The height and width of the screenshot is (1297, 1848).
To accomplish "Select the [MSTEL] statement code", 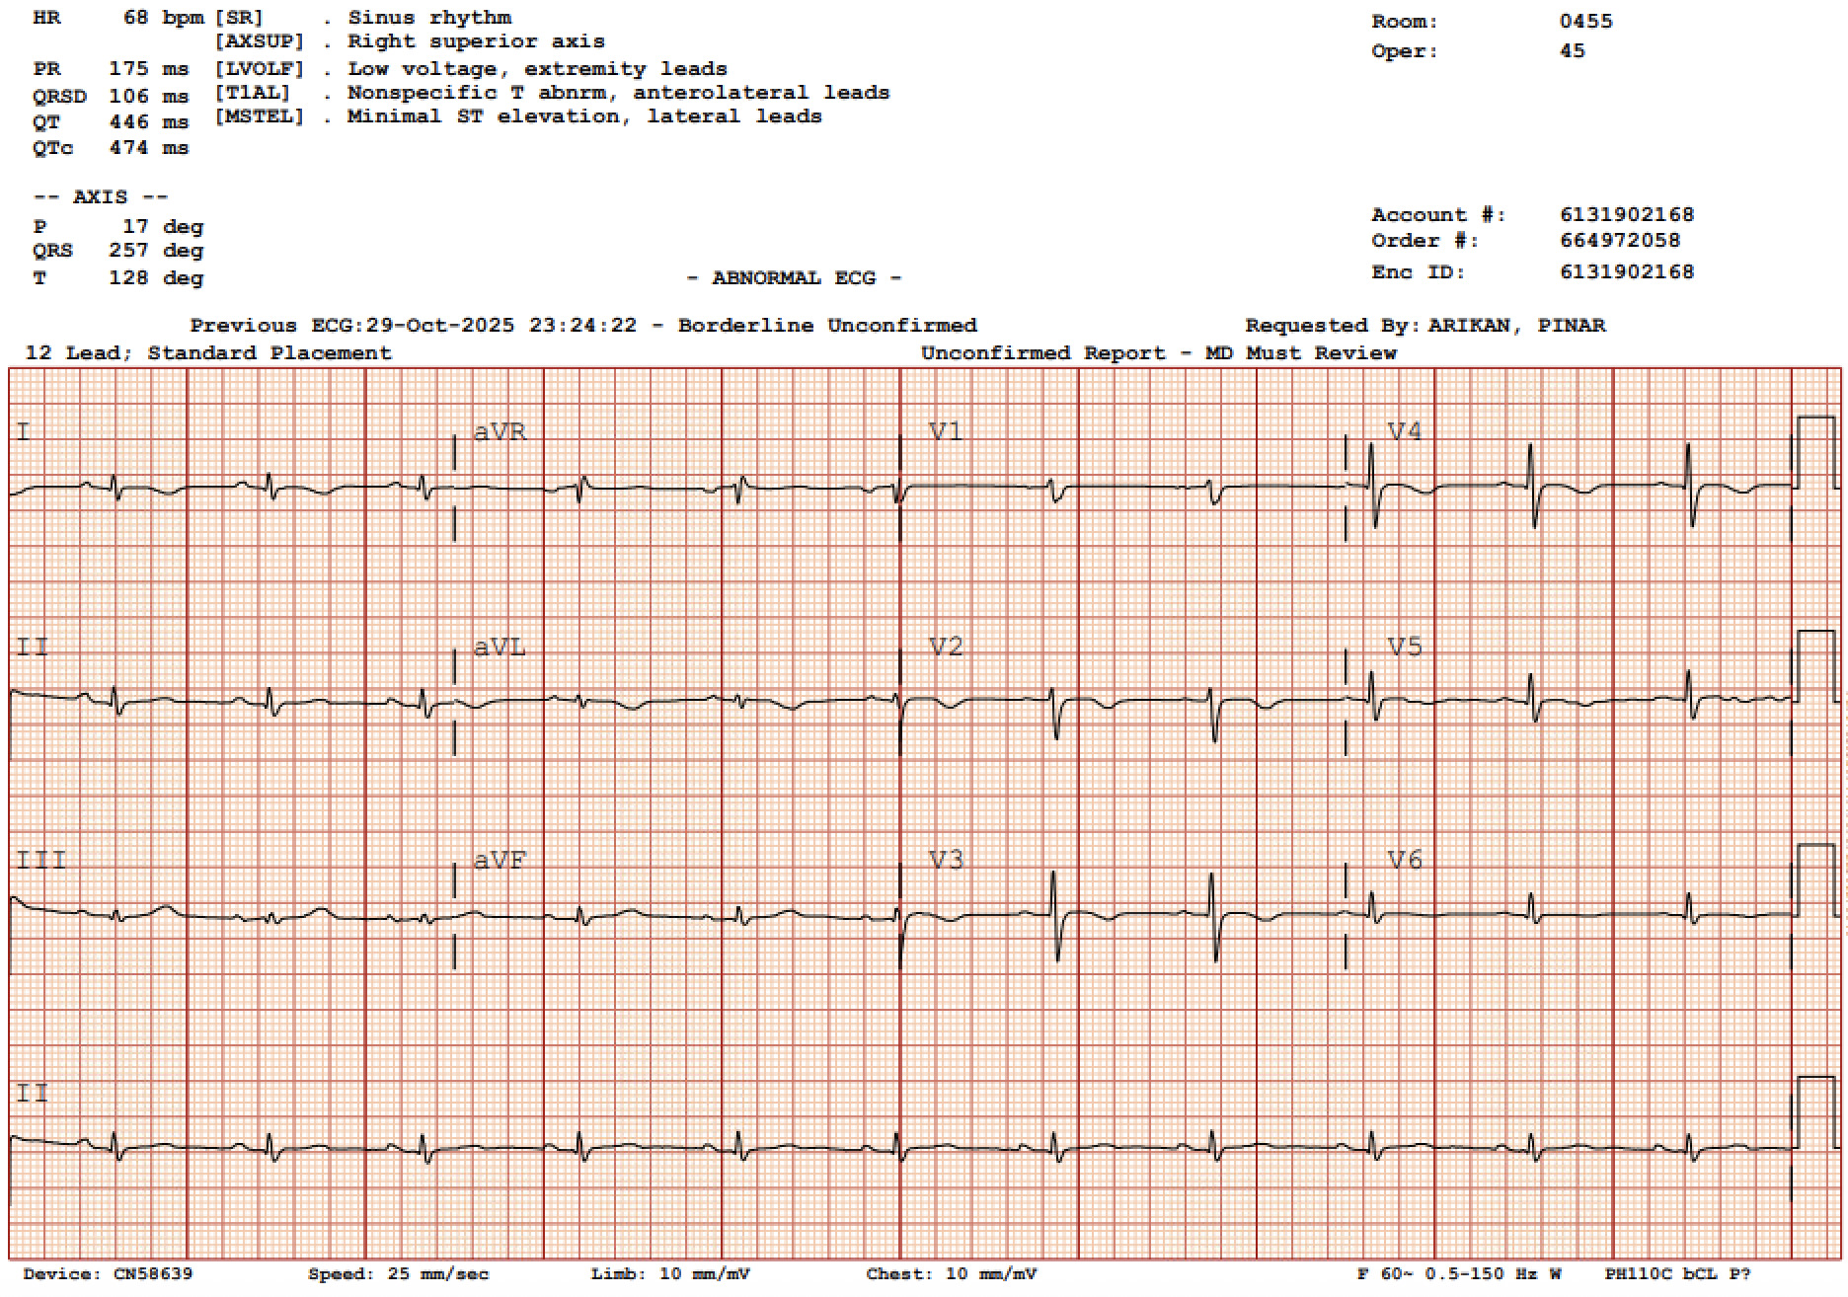I will tap(260, 116).
